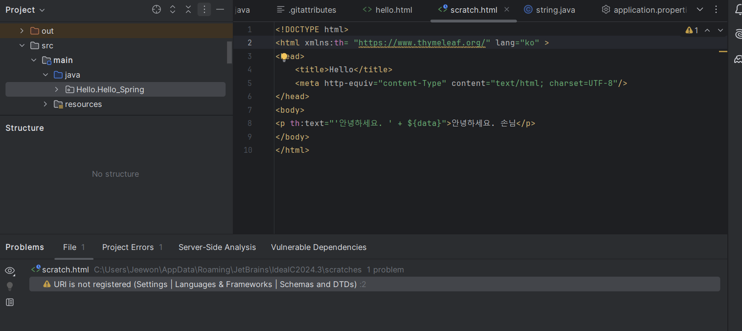
Task: Open the Server-Side Analysis tab
Action: click(x=217, y=247)
